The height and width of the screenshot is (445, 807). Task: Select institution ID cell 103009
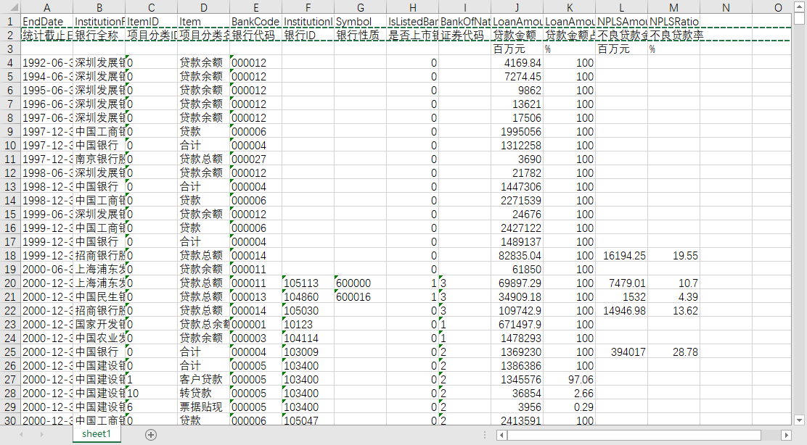[308, 352]
